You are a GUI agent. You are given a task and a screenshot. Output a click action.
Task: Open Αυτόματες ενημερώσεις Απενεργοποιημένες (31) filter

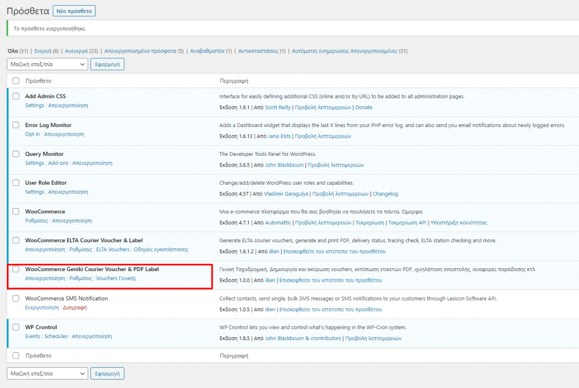click(349, 51)
